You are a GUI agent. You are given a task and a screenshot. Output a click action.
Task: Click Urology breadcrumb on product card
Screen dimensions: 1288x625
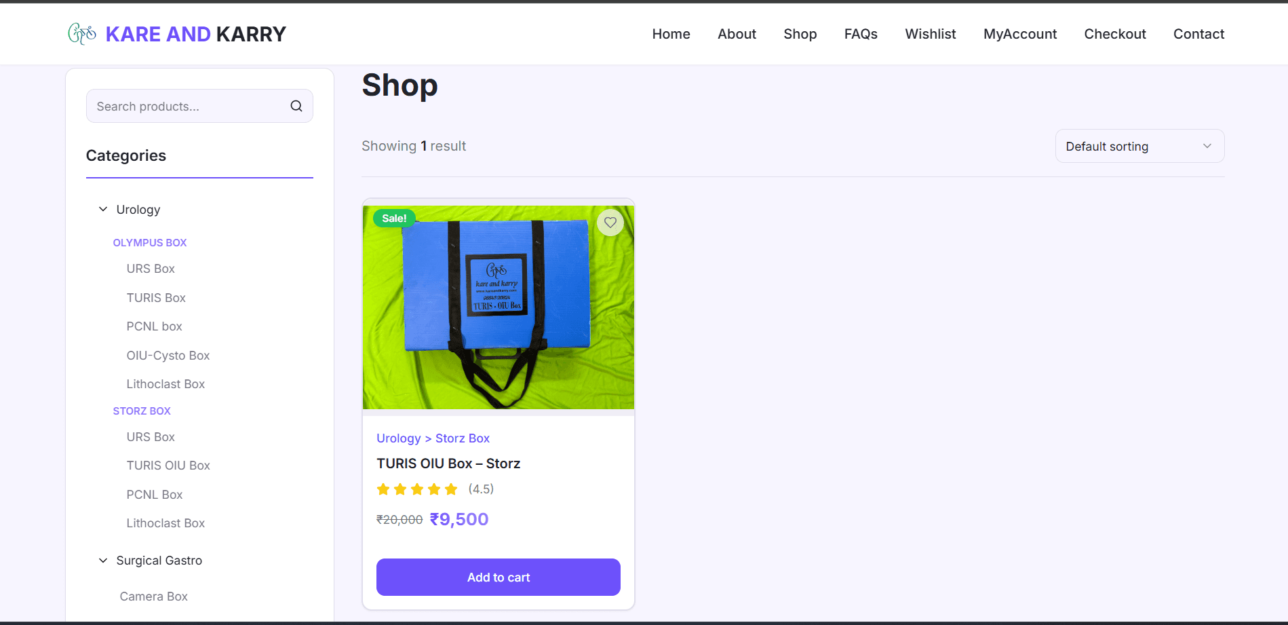click(399, 438)
